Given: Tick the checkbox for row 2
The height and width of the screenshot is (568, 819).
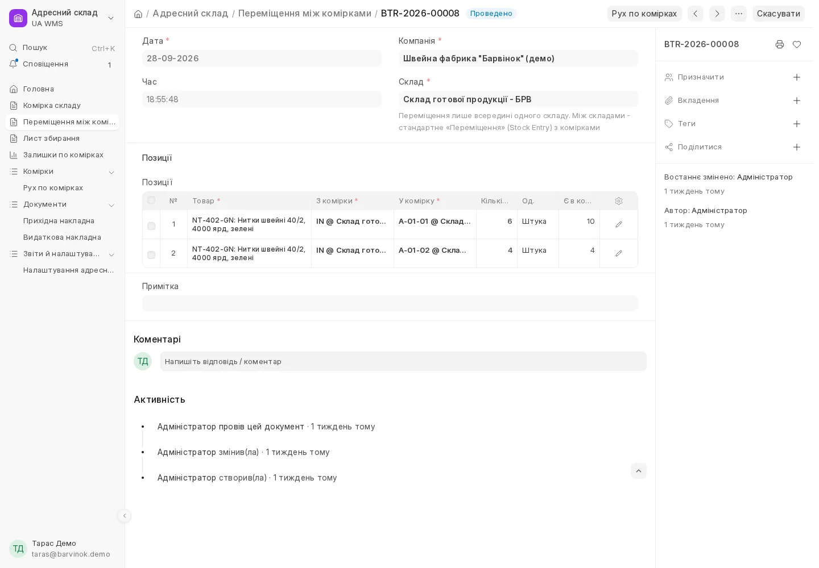Looking at the screenshot, I should coord(151,255).
